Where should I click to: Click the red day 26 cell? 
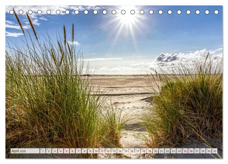(191, 151)
